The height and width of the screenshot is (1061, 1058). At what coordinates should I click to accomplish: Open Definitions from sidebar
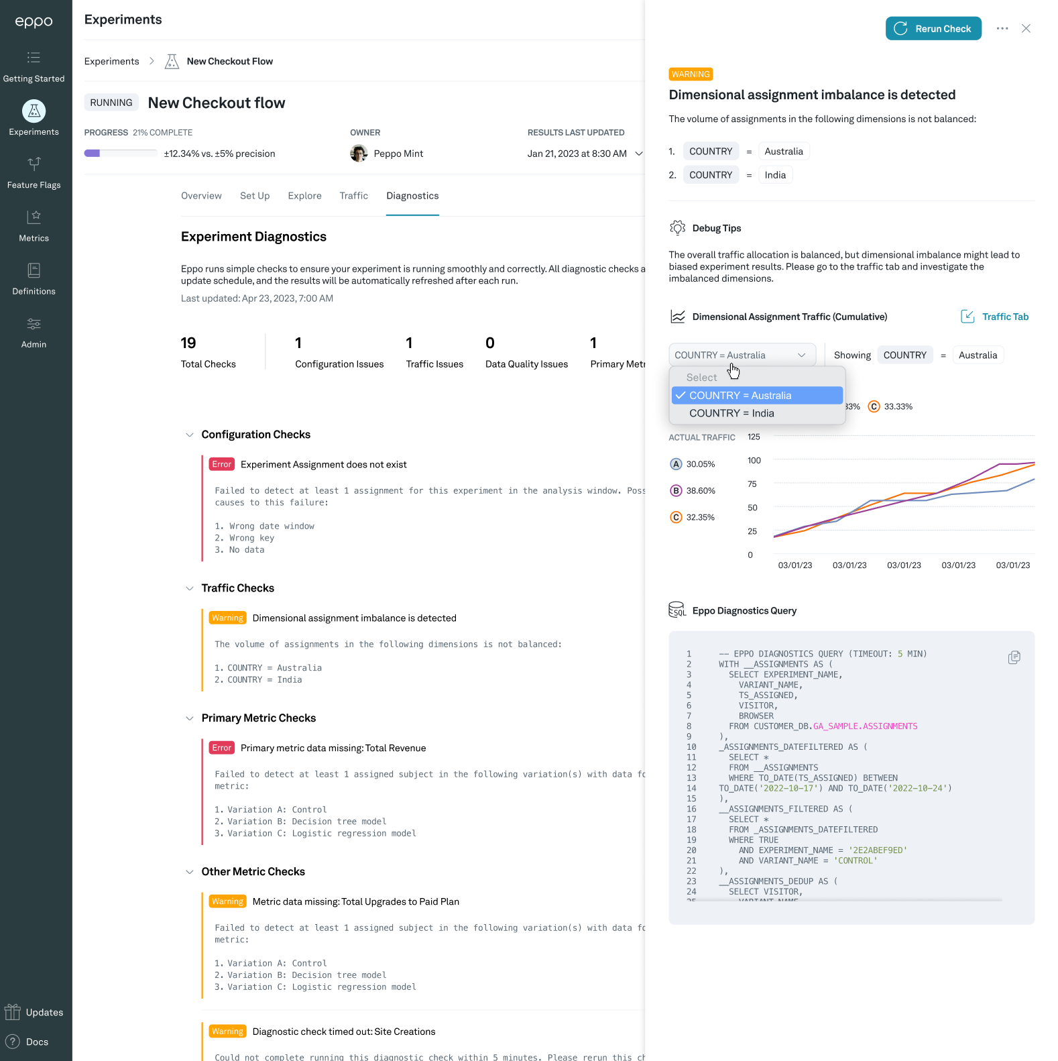tap(34, 278)
